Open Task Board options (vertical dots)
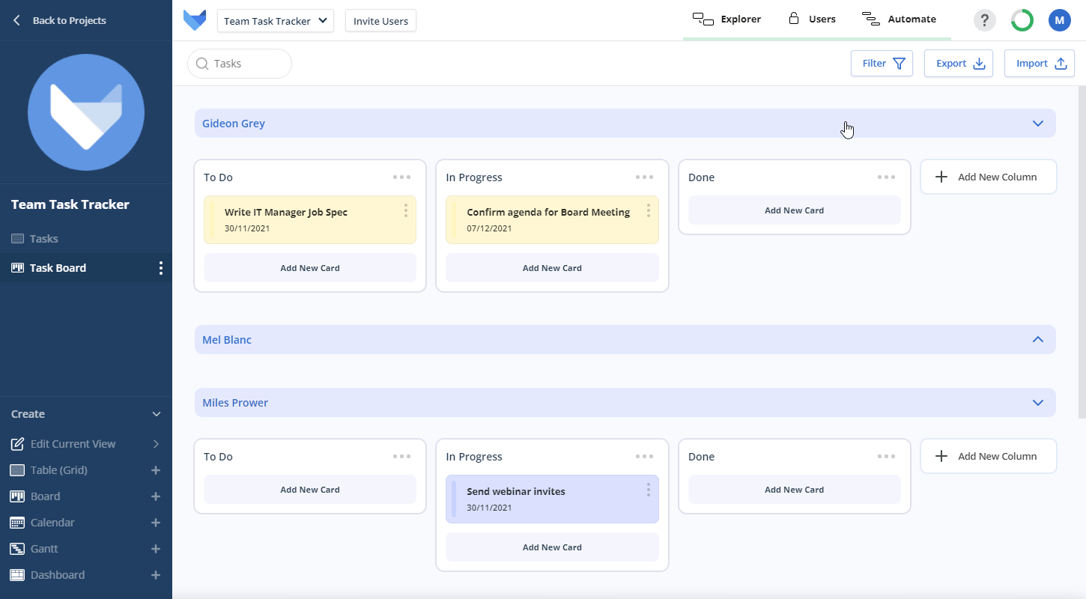The image size is (1086, 599). [160, 268]
